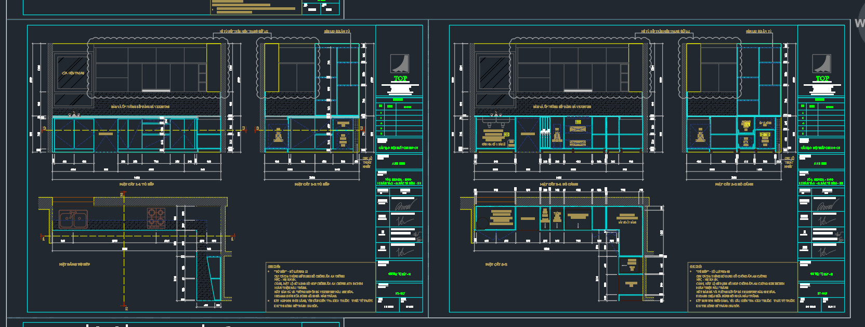Screen dimensions: 865x327
Task: Pick the faucet symbol on left elevation countertop
Action: (74, 114)
